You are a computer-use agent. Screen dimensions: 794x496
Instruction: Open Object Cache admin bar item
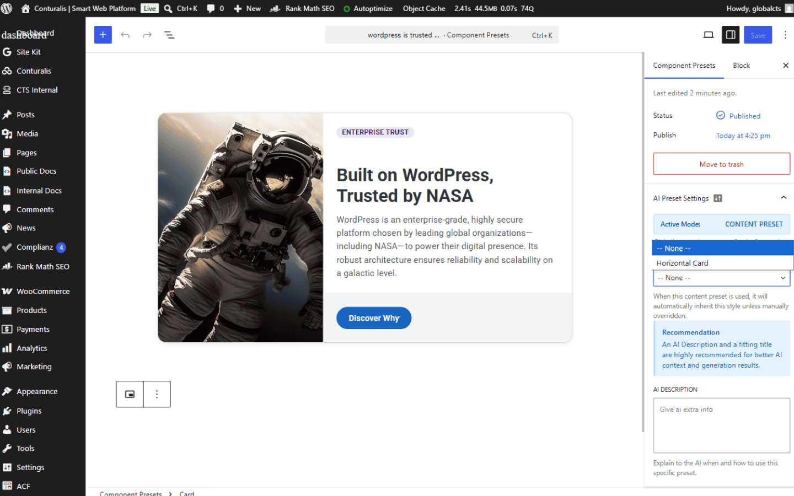[x=424, y=8]
